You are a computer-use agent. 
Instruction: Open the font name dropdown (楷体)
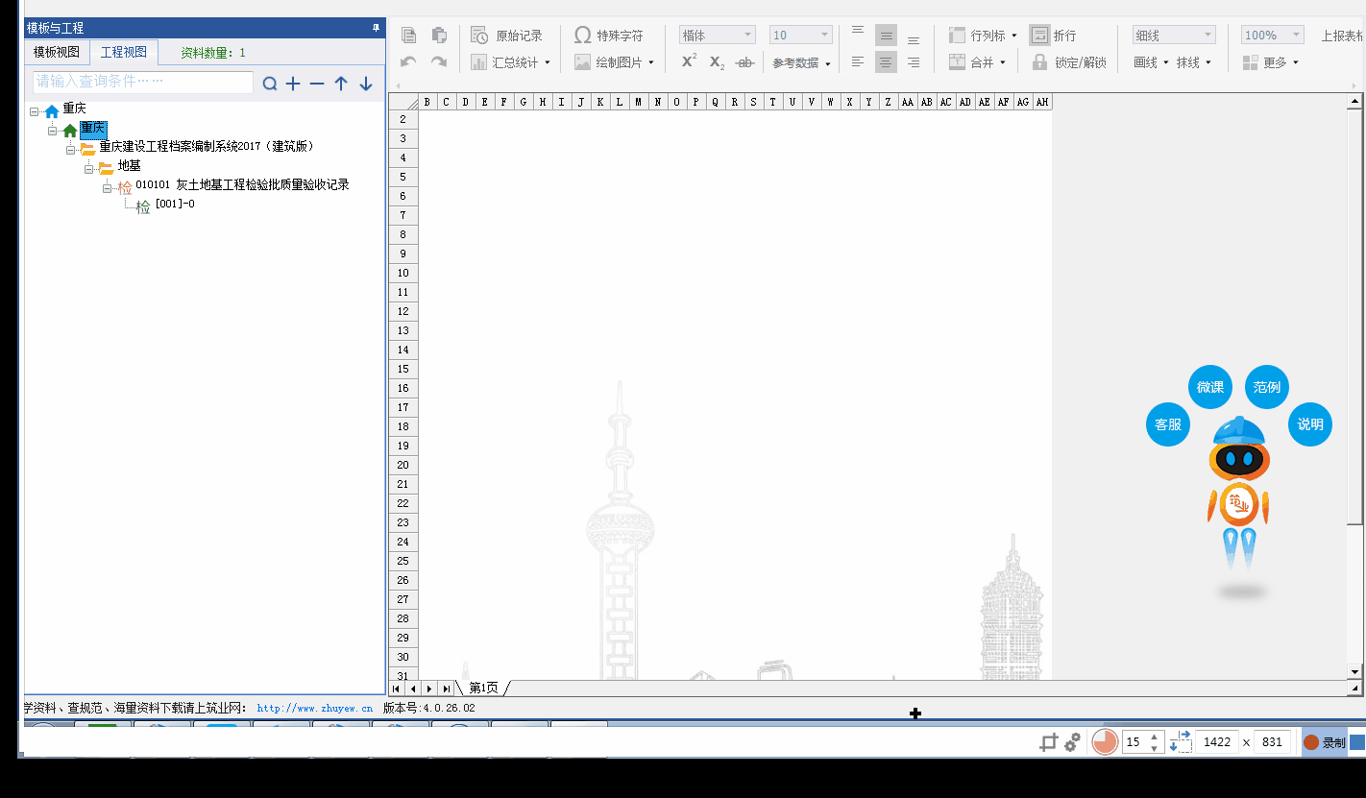pos(717,36)
